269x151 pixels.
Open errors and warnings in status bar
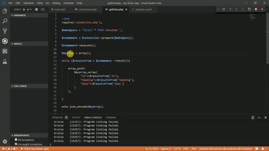tap(10, 148)
